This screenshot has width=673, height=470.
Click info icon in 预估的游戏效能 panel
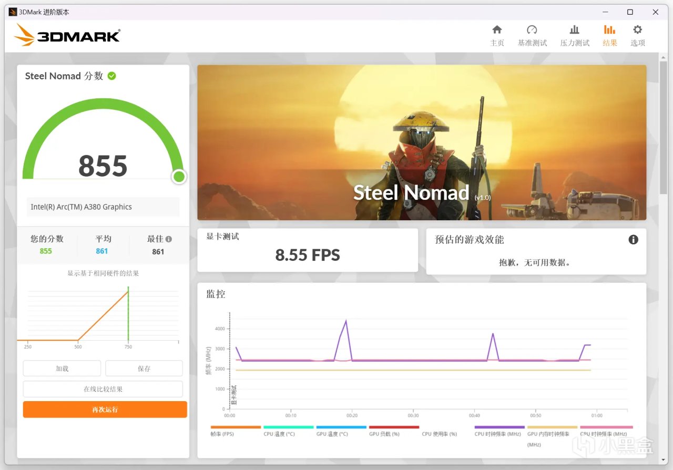pos(634,240)
